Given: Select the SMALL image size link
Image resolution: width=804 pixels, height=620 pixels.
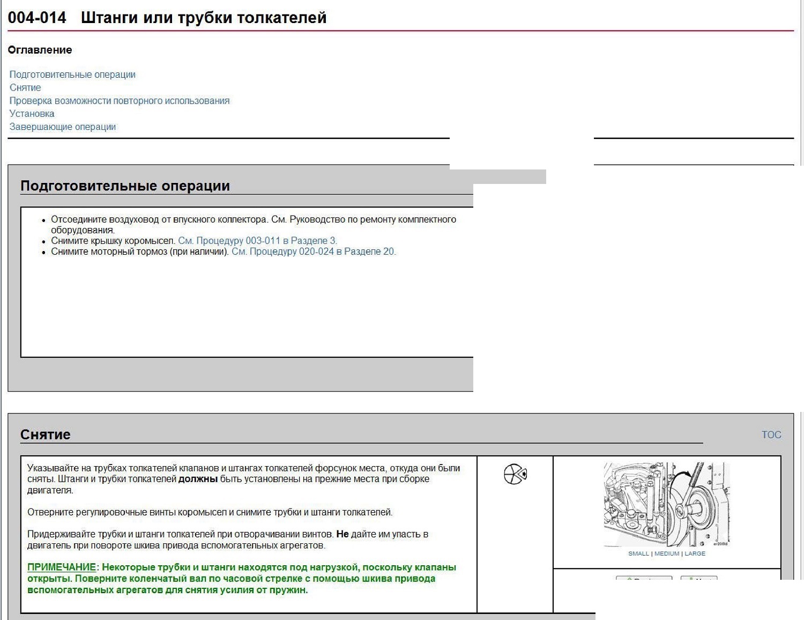Looking at the screenshot, I should coord(638,553).
